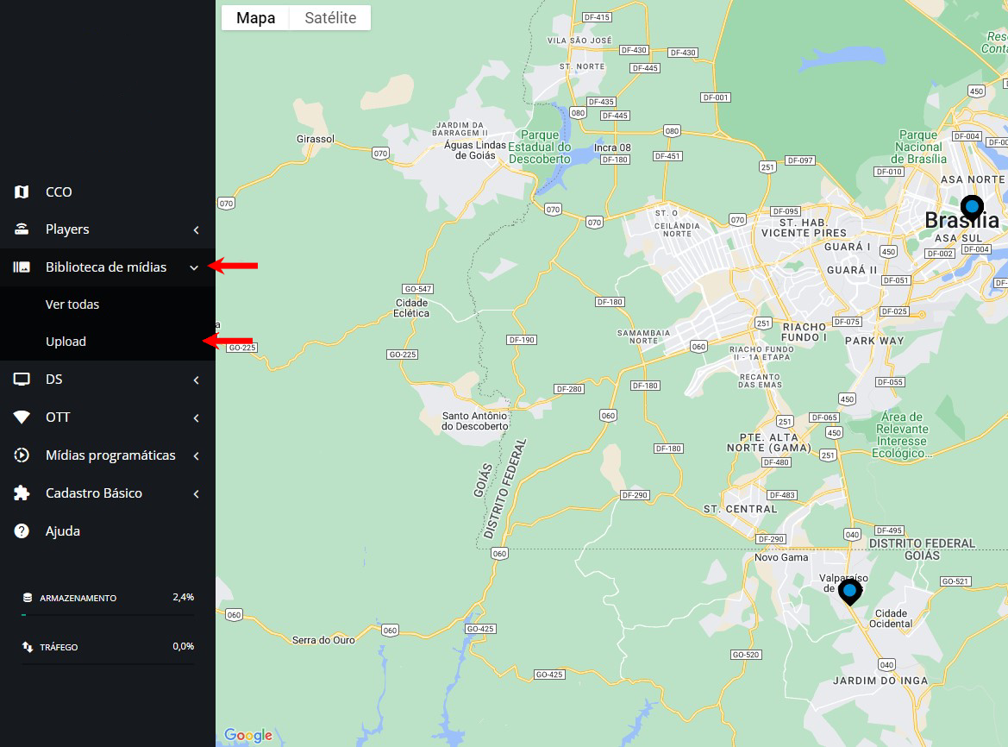Viewport: 1008px width, 747px height.
Task: Click the ST. HAB. VICENTE PIRES label
Action: point(804,228)
